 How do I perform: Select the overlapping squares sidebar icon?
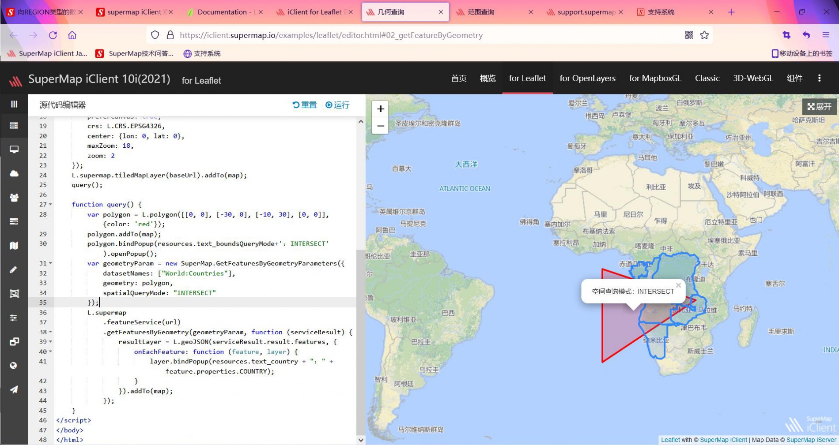[x=14, y=341]
